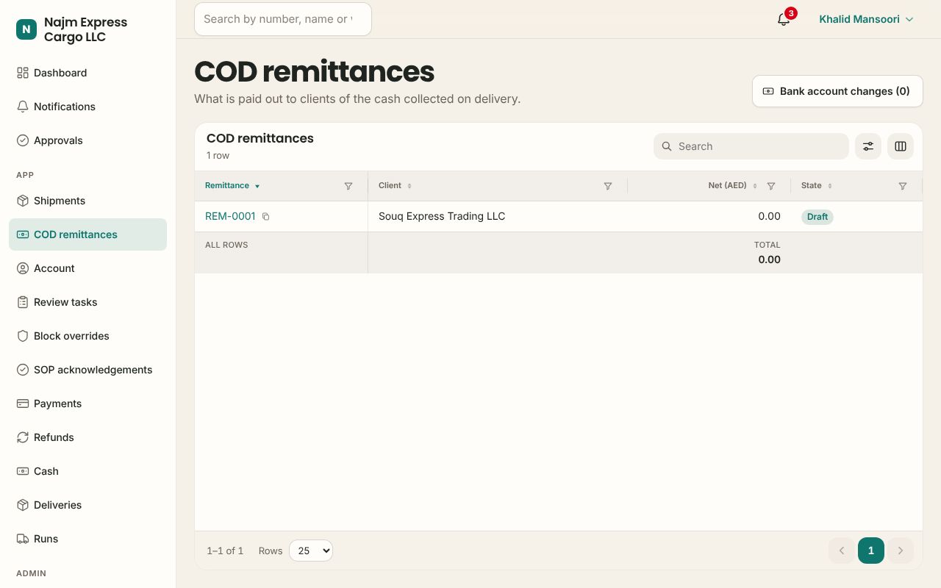Viewport: 941px width, 588px height.
Task: Sort by the Net (AED) column header
Action: (732, 186)
